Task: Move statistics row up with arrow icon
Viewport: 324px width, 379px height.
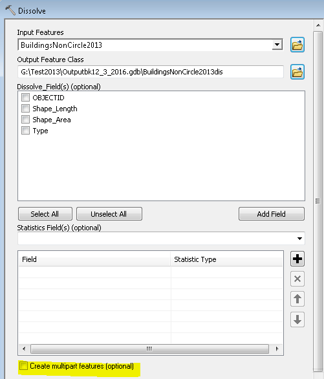Action: 297,299
